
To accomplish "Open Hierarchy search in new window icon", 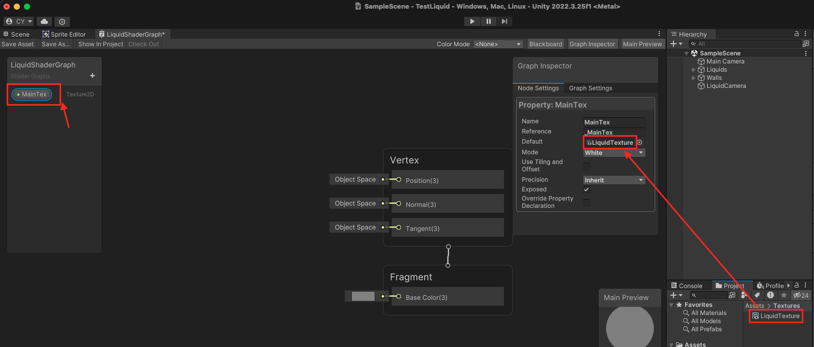I will pos(806,44).
